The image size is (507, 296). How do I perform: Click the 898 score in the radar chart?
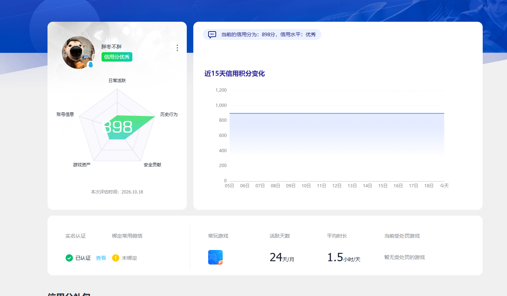click(x=118, y=127)
